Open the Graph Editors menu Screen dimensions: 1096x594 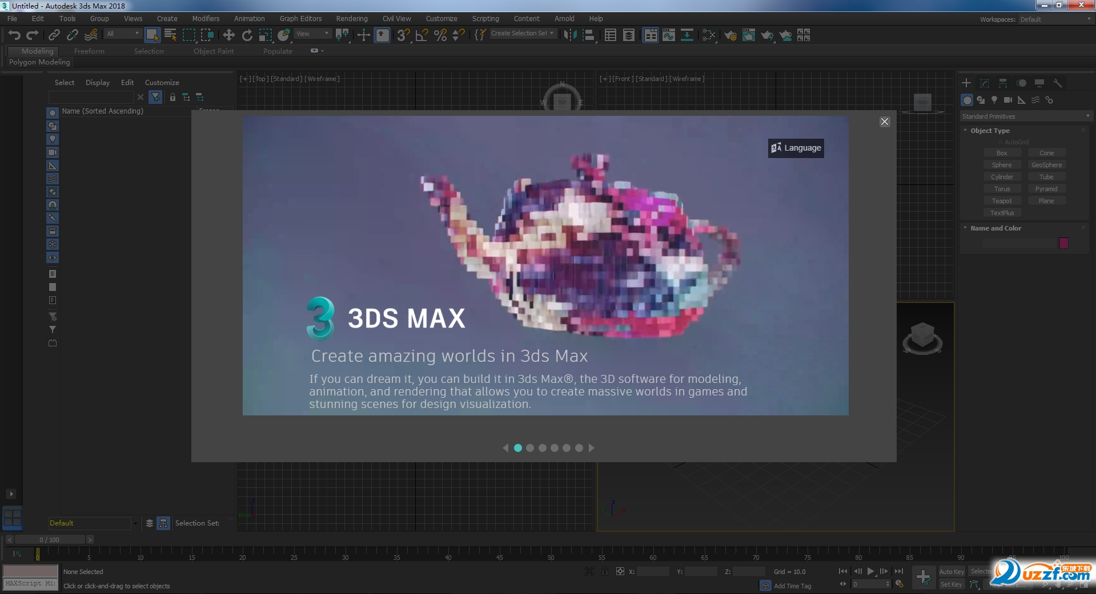pyautogui.click(x=300, y=19)
